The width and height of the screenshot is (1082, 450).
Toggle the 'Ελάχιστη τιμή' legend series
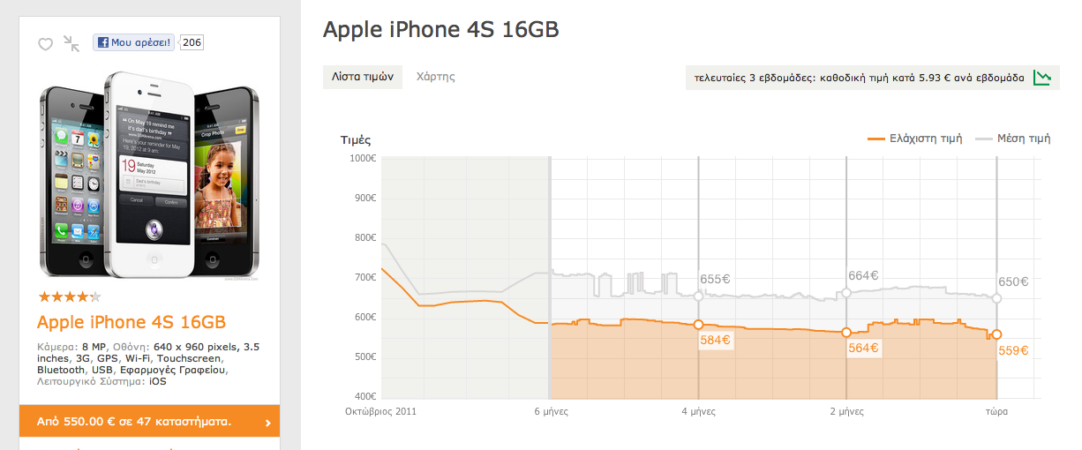click(x=916, y=139)
